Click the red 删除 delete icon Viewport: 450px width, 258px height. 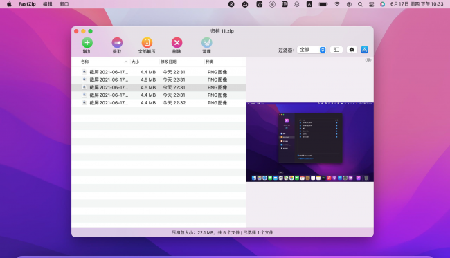(177, 43)
